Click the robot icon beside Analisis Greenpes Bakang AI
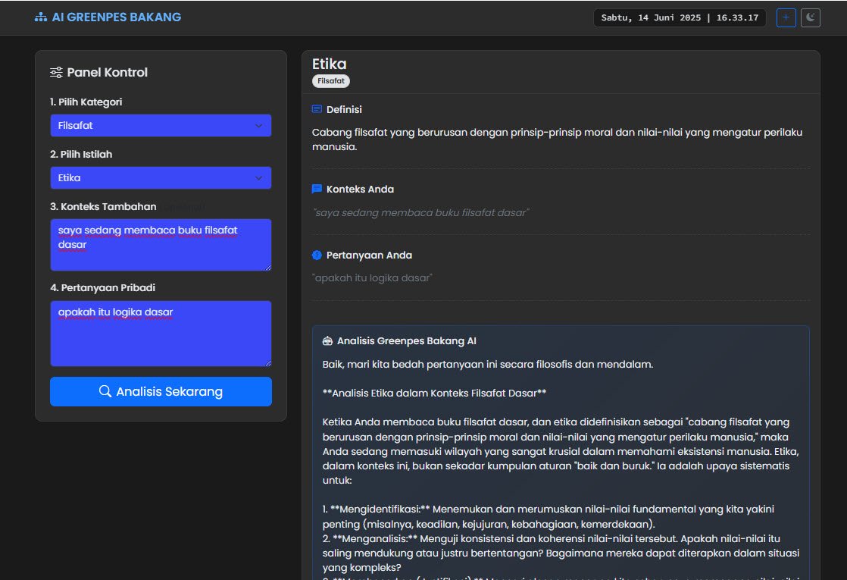This screenshot has width=847, height=580. [x=327, y=340]
